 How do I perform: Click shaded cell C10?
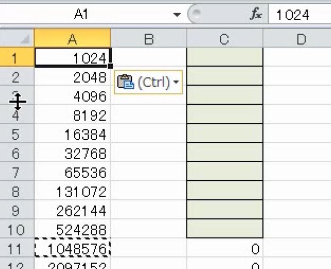(x=225, y=229)
